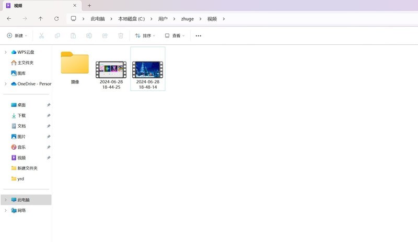This screenshot has height=242, width=418.
Task: Expand the 此电脑 tree node
Action: 6,200
